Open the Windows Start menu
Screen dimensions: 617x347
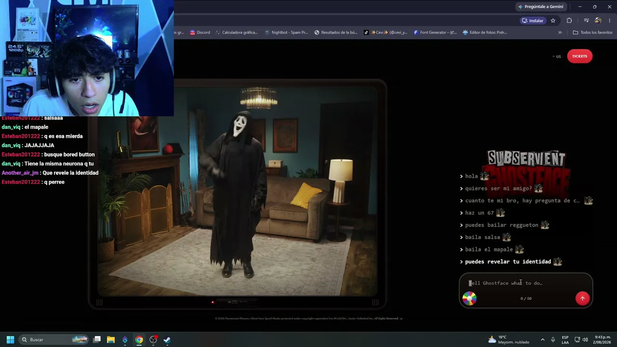(10, 340)
